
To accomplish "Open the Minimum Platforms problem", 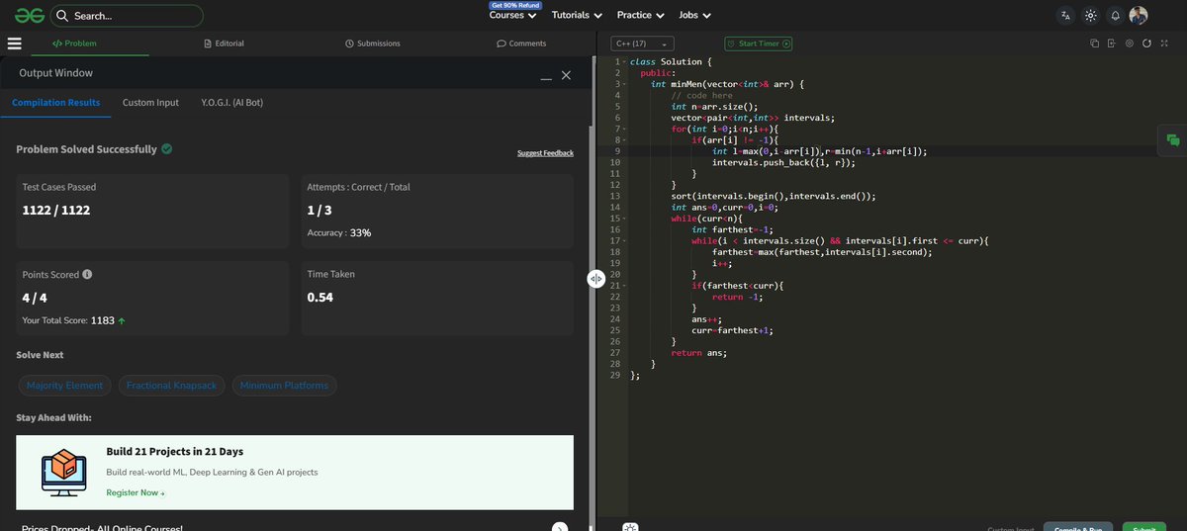I will click(x=284, y=386).
